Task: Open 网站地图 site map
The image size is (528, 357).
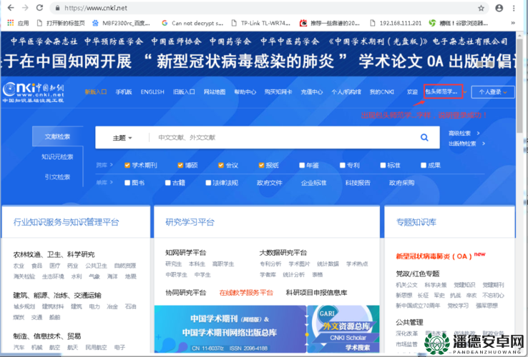Action: click(x=215, y=92)
